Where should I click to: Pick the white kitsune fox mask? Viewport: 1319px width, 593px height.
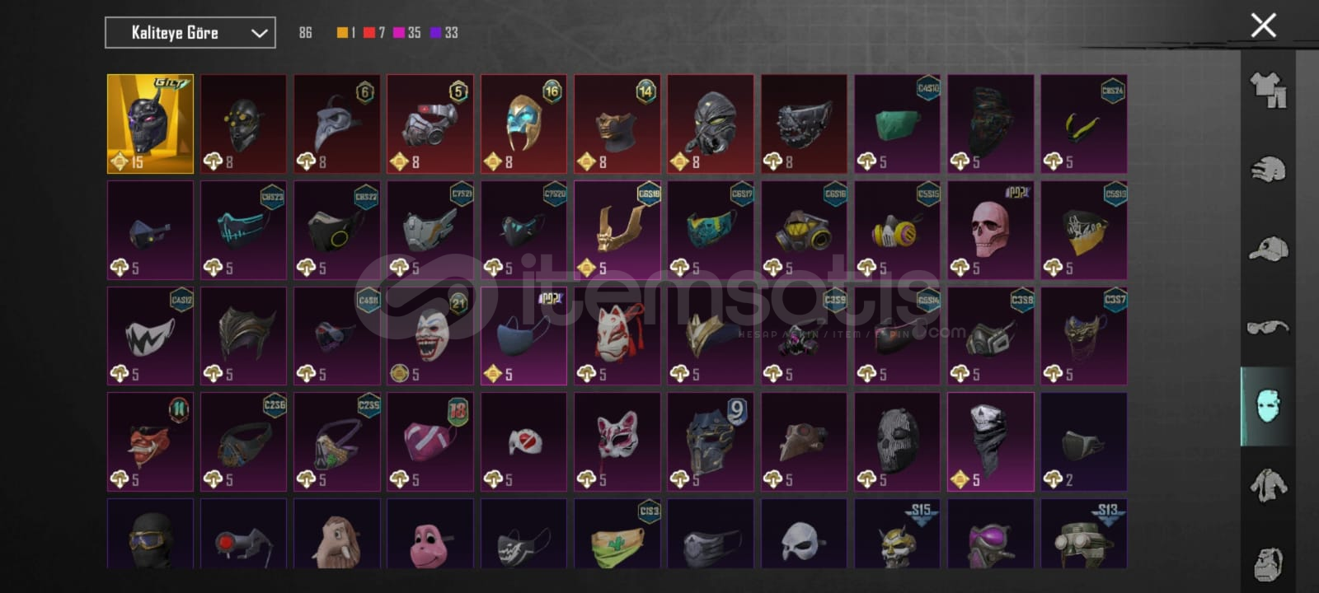tap(617, 335)
